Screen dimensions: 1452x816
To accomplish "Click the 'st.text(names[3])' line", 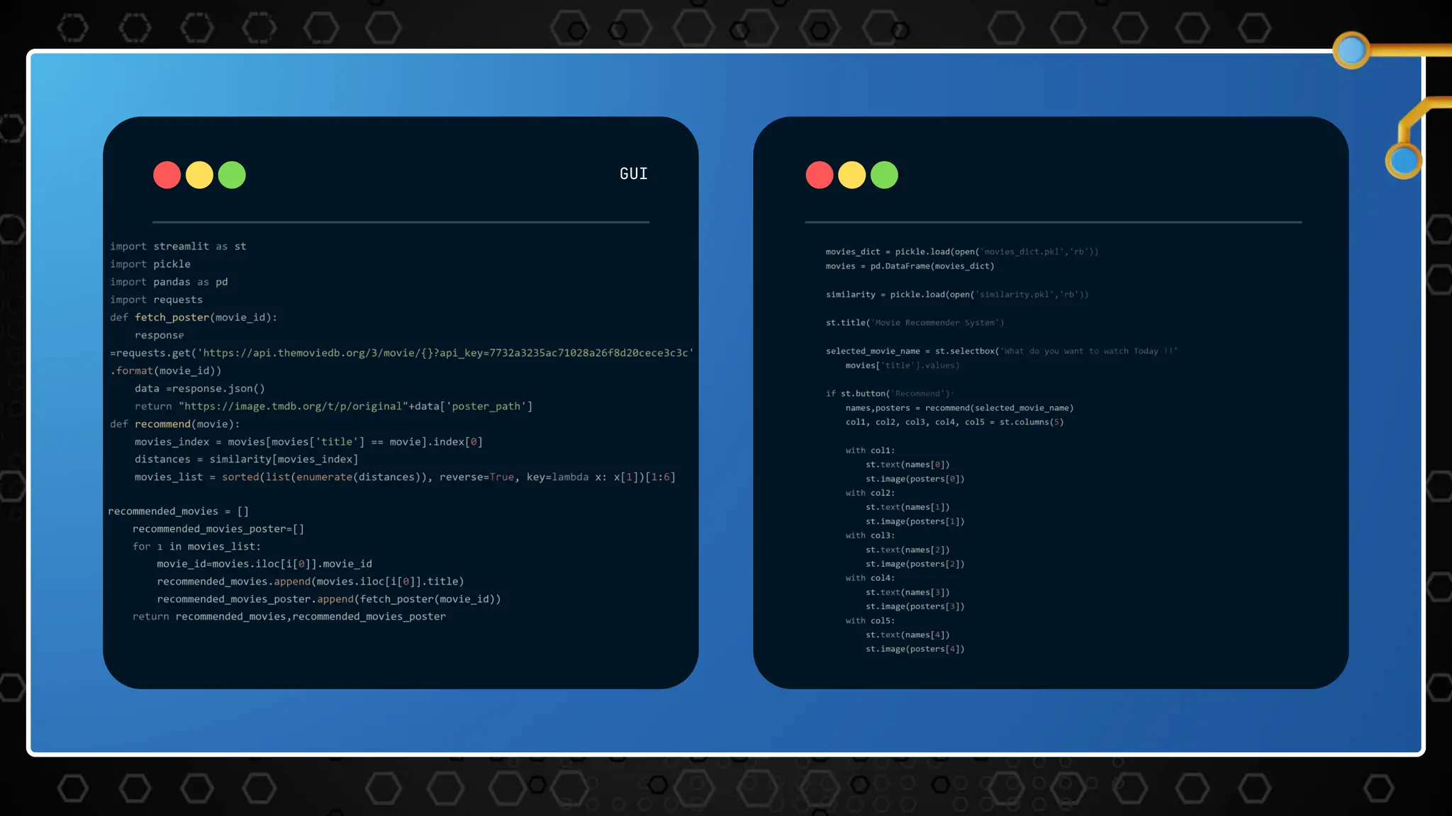I will [907, 591].
